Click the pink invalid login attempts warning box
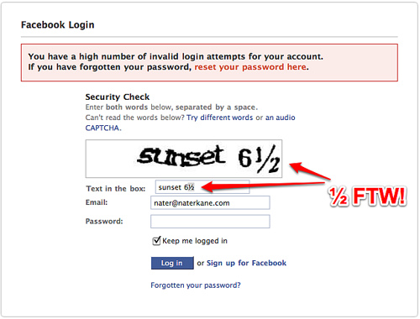Screen dimensions: 420x319 point(209,62)
